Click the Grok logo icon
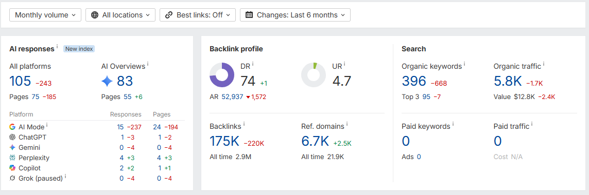This screenshot has width=589, height=195. coord(12,179)
